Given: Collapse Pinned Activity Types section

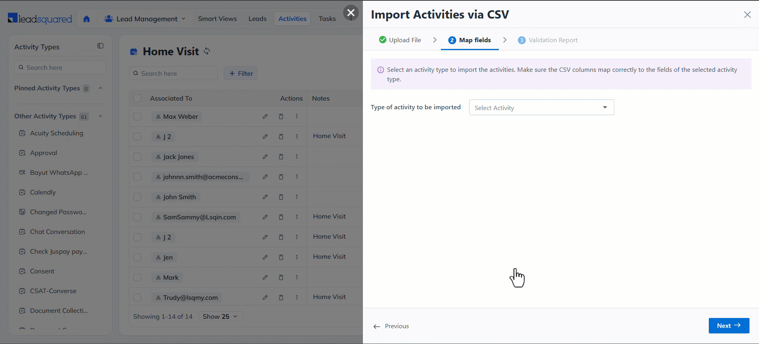Looking at the screenshot, I should pos(100,88).
